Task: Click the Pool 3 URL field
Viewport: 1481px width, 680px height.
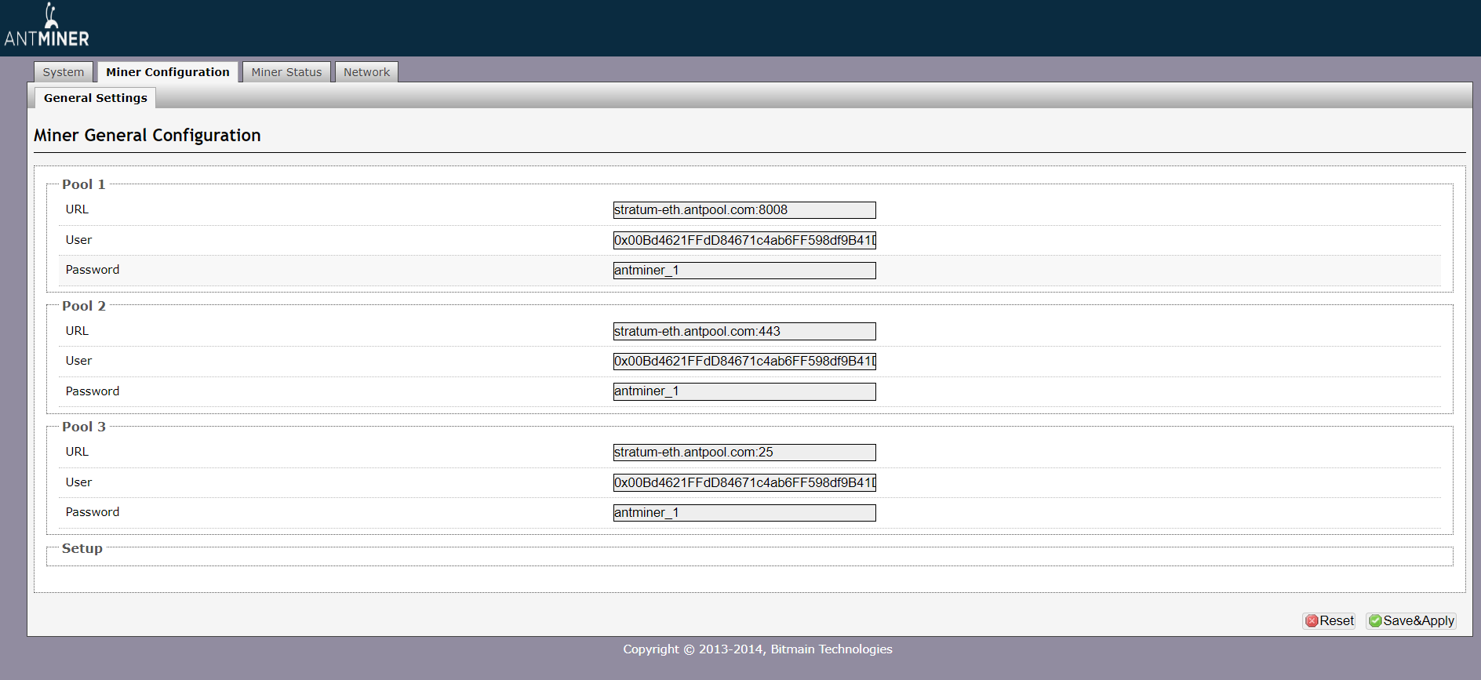Action: tap(744, 453)
